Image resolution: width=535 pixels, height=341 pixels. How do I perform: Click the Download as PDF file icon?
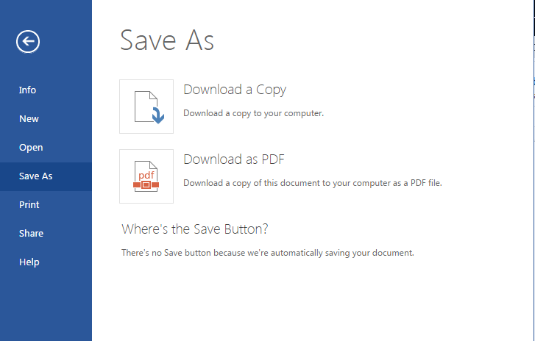[x=146, y=176]
